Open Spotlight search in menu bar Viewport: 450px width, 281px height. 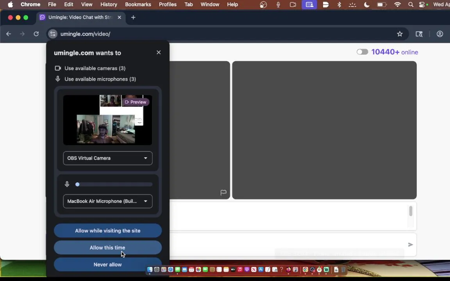[x=411, y=4]
